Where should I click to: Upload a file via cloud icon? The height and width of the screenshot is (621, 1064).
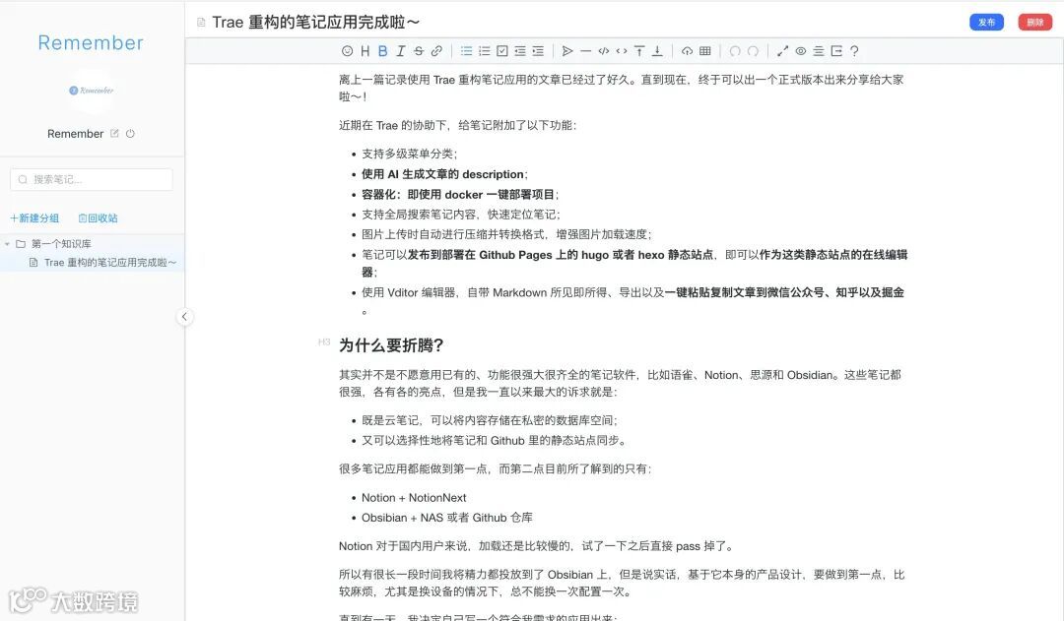pyautogui.click(x=687, y=51)
